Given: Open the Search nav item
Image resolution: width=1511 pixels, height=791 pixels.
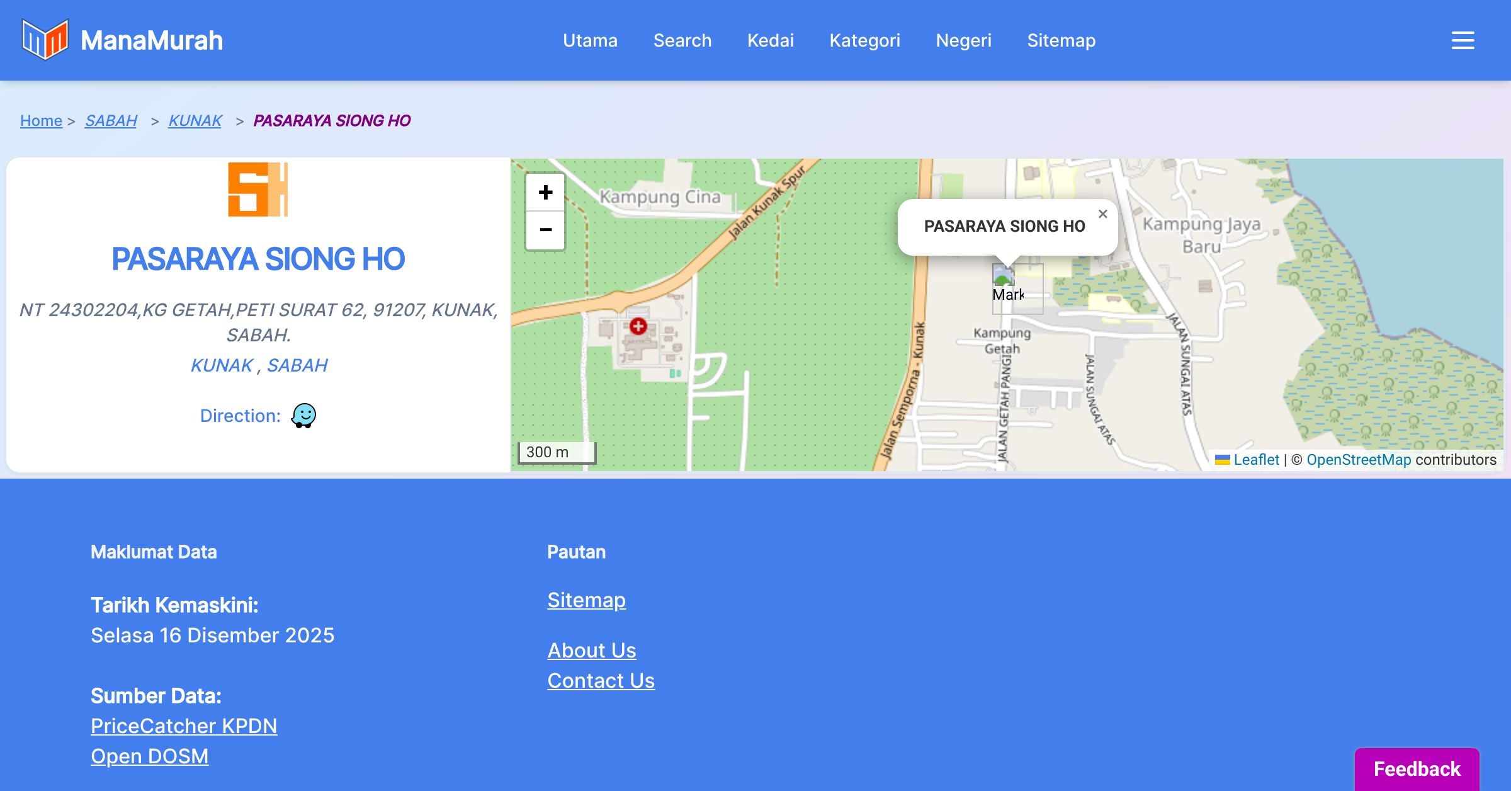Looking at the screenshot, I should point(682,40).
